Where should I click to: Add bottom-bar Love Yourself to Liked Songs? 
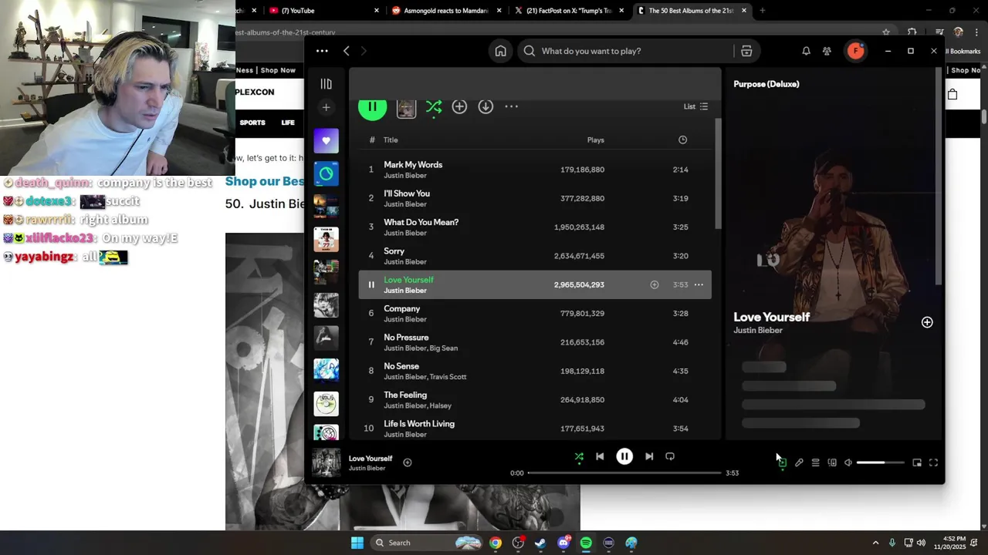(408, 462)
